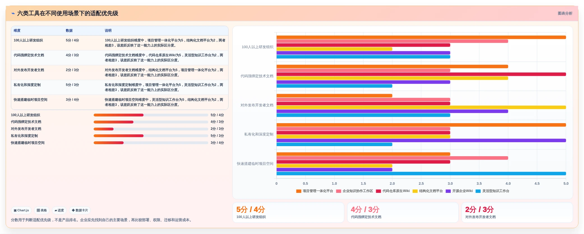
Task: Click chart axis label 快速搭建临时项目空间
Action: click(255, 164)
